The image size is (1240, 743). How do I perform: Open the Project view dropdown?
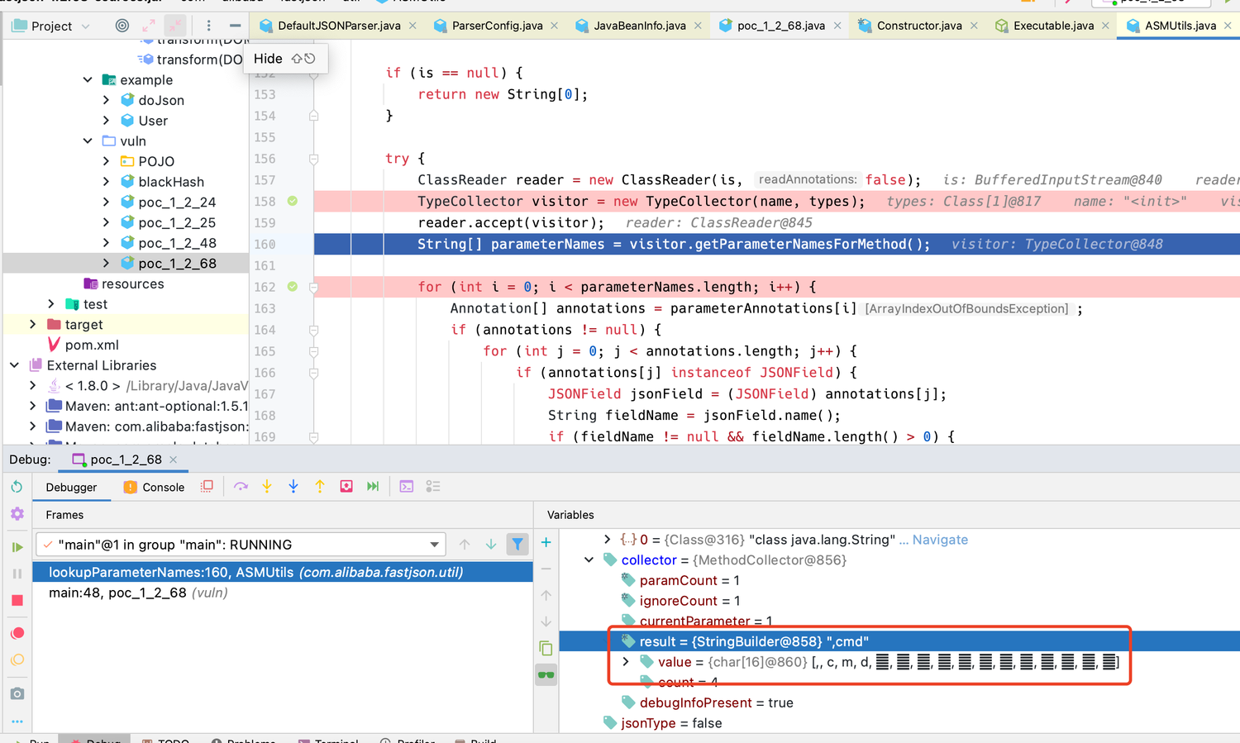tap(50, 26)
